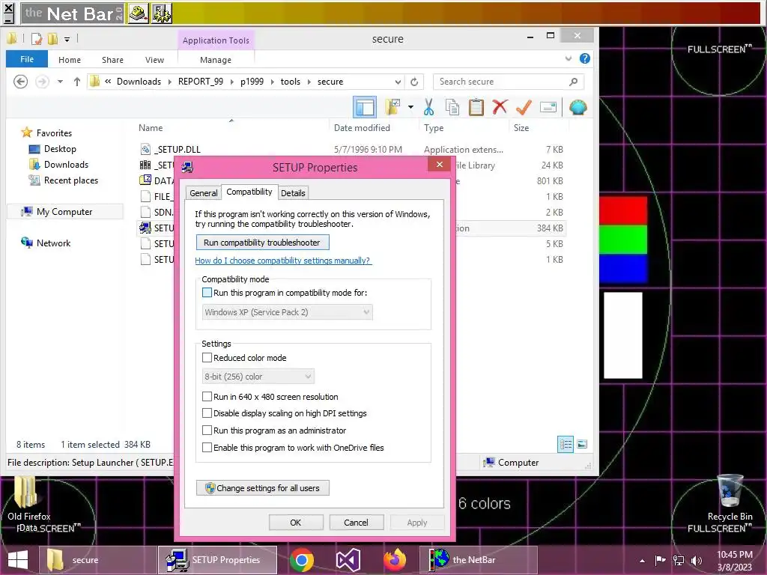The width and height of the screenshot is (767, 575).
Task: Click the properties quick access icon
Action: pos(37,39)
